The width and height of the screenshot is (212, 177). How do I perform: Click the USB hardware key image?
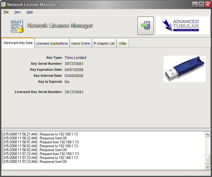pos(184,69)
